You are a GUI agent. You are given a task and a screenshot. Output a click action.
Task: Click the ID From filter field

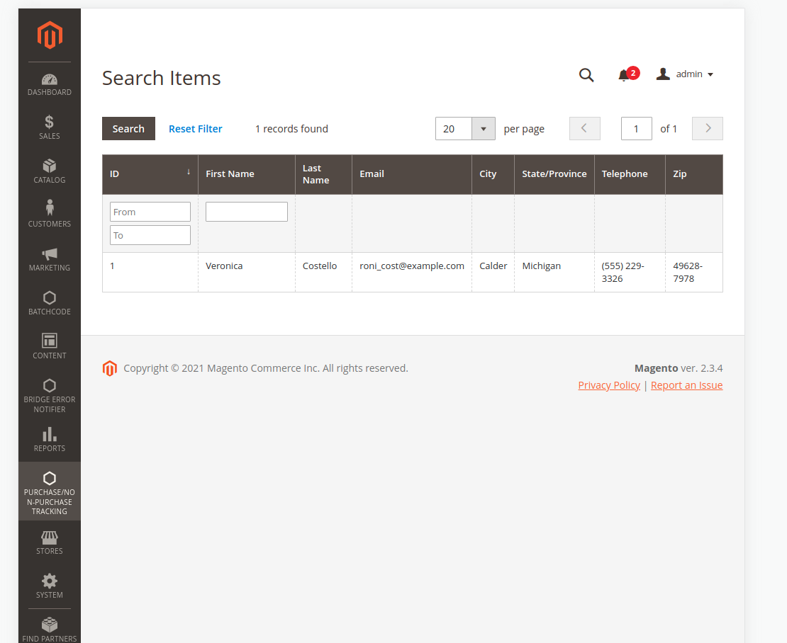150,212
